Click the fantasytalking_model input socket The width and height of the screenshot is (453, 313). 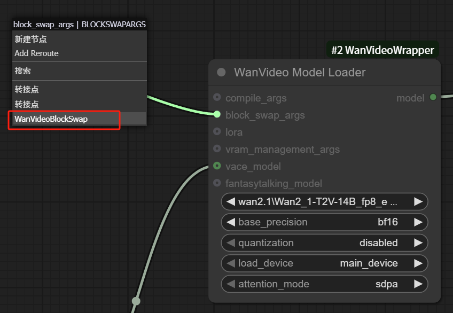click(x=217, y=183)
